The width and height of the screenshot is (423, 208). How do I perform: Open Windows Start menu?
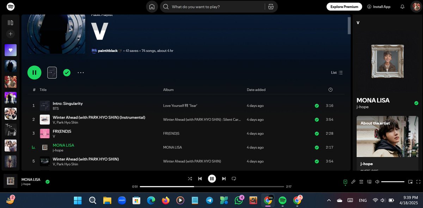click(78, 200)
